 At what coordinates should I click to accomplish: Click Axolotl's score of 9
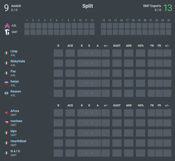coord(6,8)
